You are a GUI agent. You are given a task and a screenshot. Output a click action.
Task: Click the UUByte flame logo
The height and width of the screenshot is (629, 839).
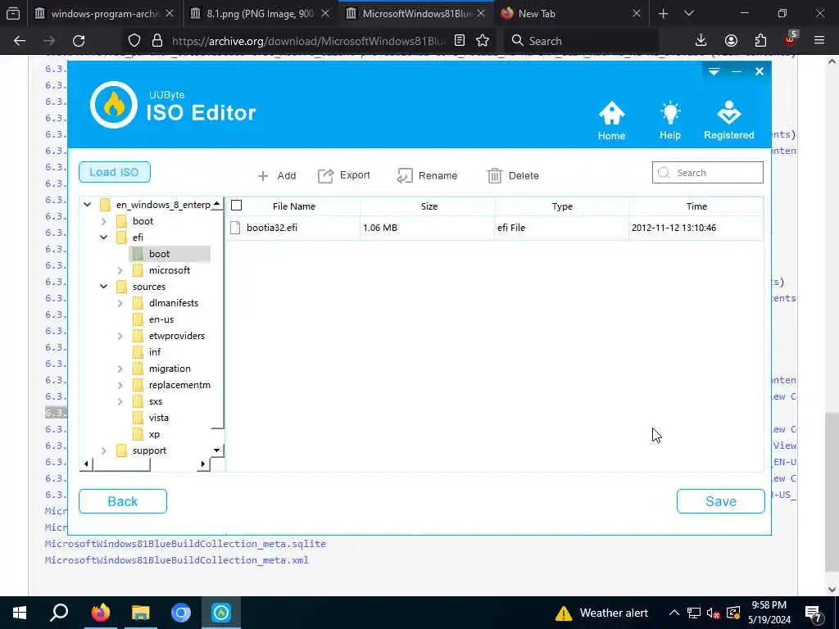click(x=113, y=105)
